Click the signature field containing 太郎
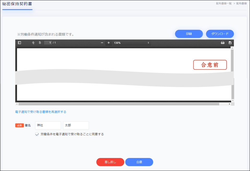 [76, 125]
